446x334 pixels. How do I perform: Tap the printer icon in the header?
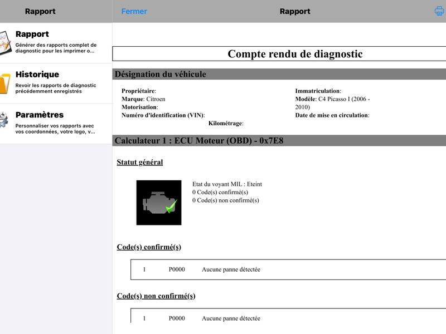440,11
